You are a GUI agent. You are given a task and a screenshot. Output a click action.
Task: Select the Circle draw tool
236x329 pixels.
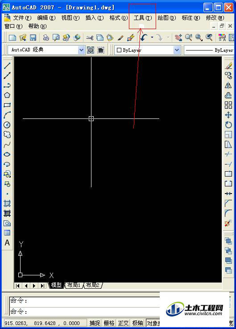pos(7,125)
